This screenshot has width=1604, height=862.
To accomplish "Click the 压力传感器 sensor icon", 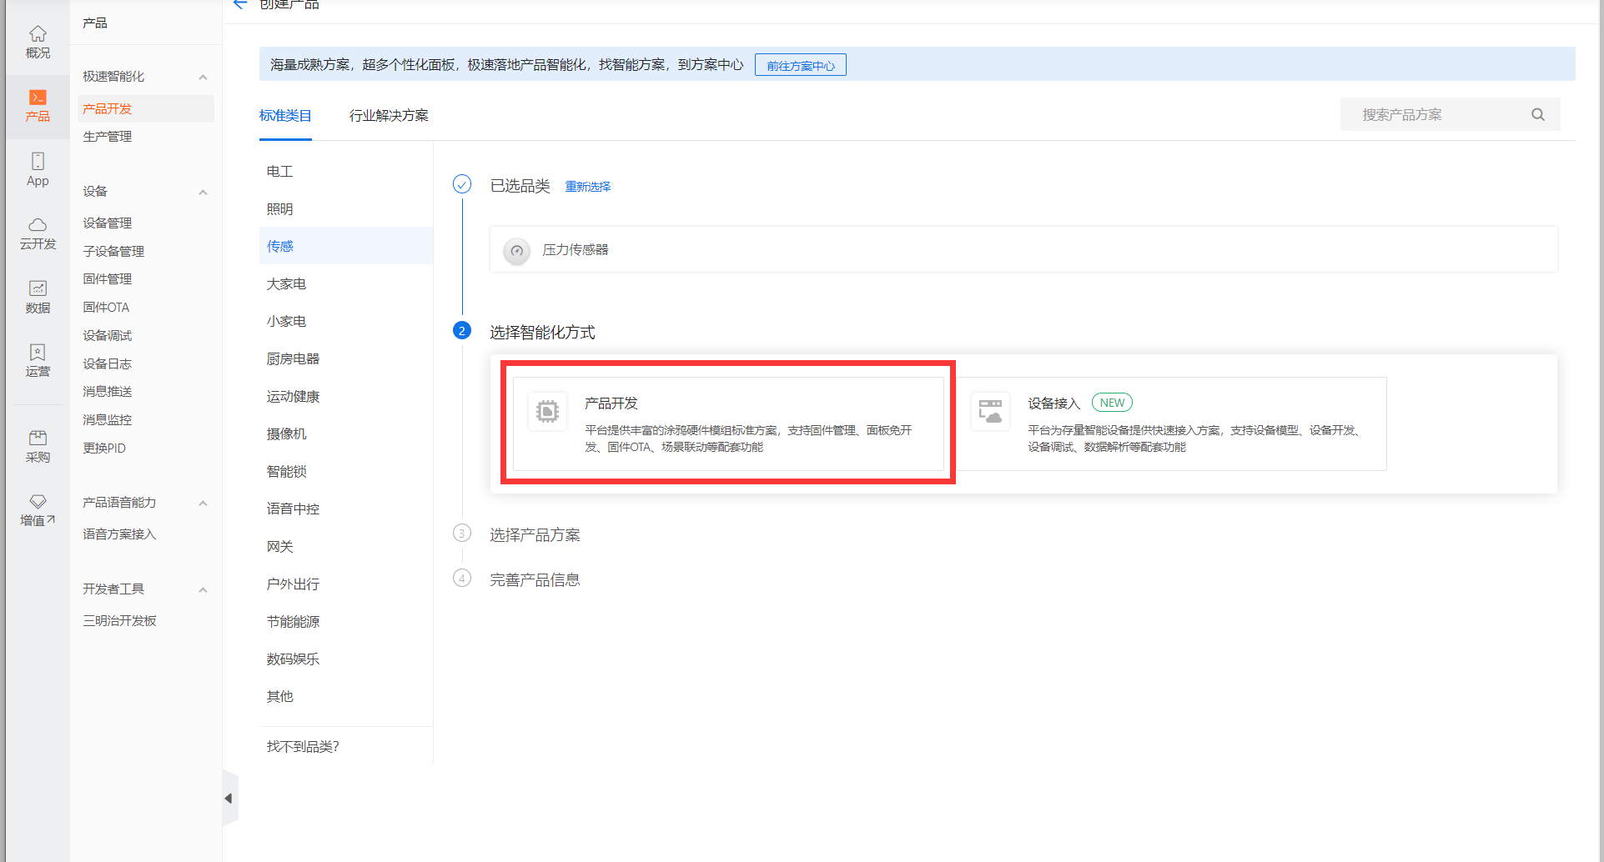I will coord(516,250).
